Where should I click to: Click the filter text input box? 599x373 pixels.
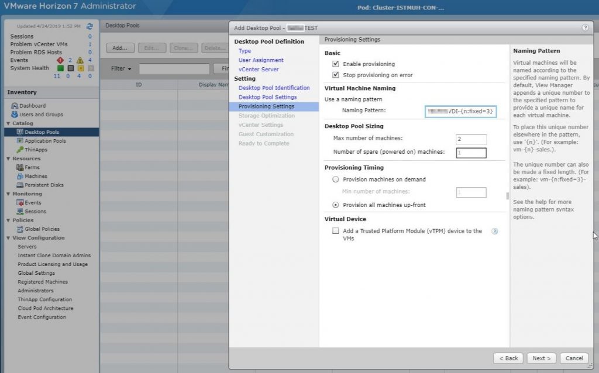pos(174,69)
